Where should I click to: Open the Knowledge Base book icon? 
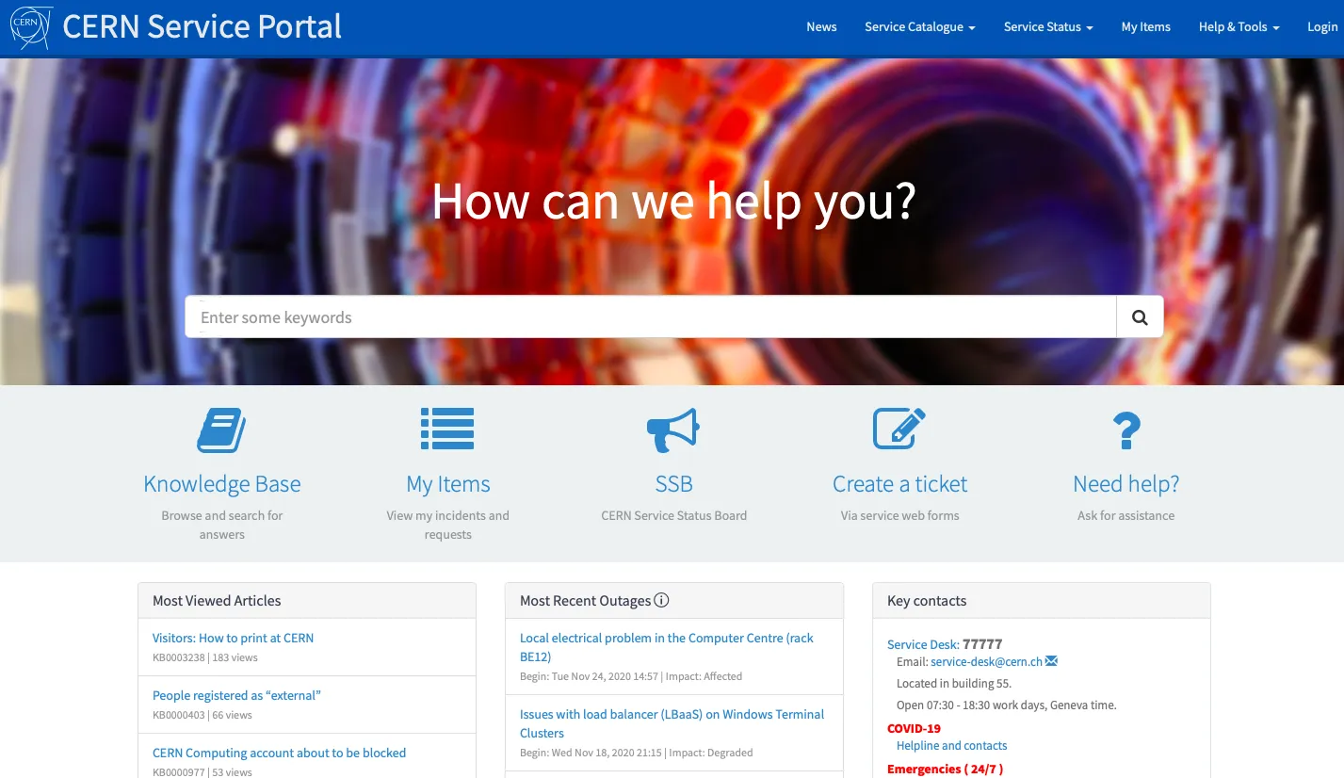[x=221, y=430]
